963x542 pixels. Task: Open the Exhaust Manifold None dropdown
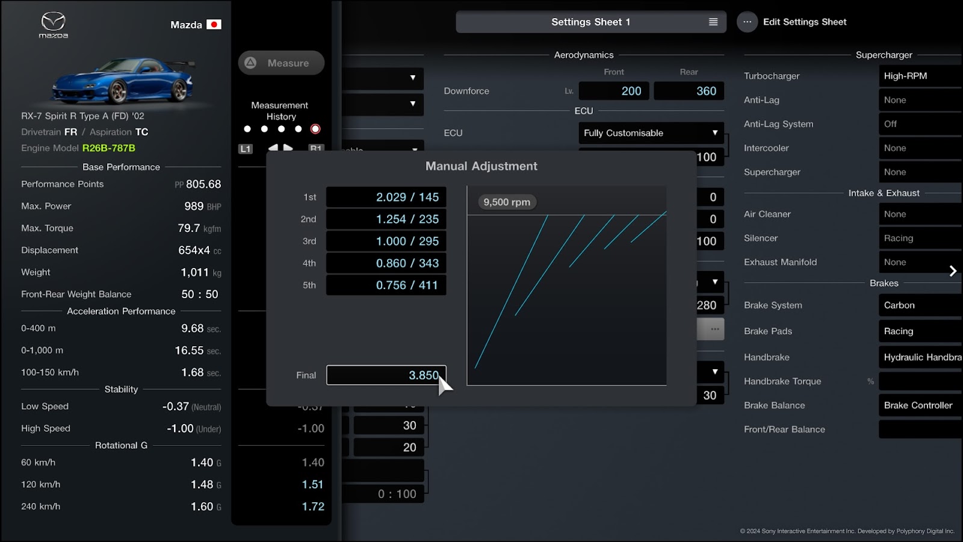coord(920,263)
